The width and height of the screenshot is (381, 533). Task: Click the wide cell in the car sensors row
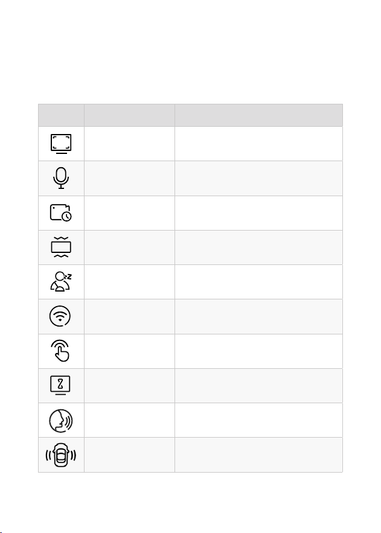[258, 455]
